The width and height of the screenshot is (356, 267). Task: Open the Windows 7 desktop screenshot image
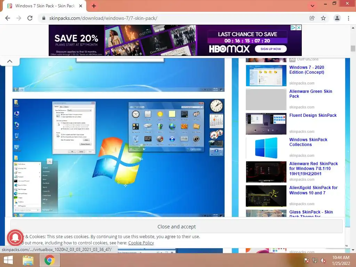click(x=119, y=158)
